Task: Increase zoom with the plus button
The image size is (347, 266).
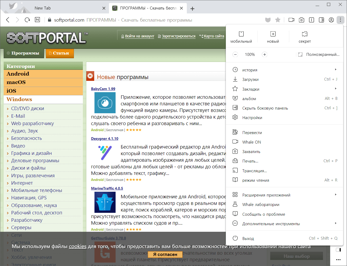Action: 264,55
